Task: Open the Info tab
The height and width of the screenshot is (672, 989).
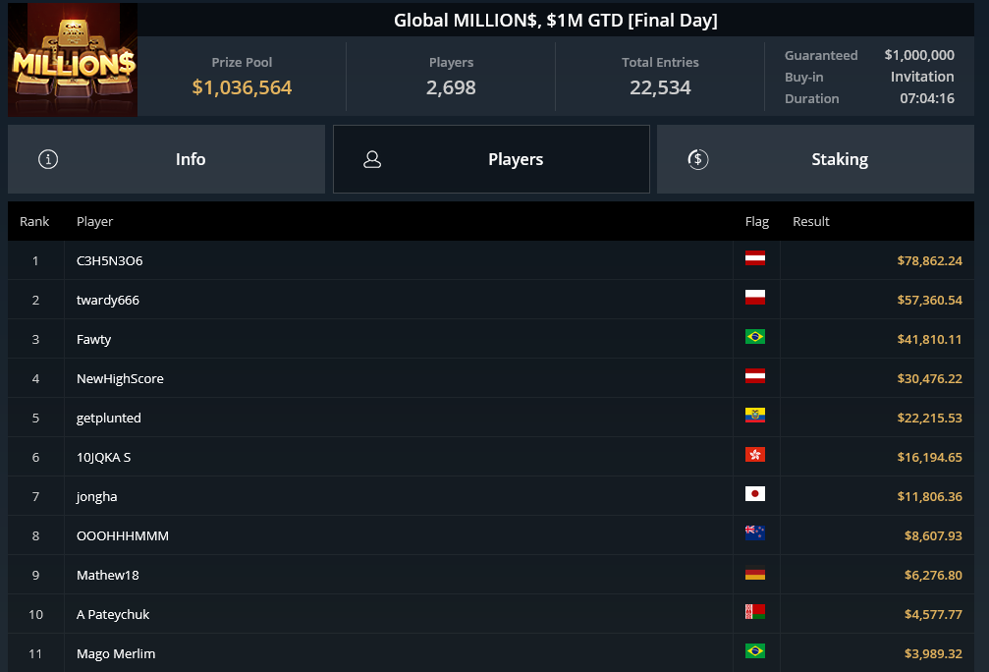Action: click(x=167, y=159)
